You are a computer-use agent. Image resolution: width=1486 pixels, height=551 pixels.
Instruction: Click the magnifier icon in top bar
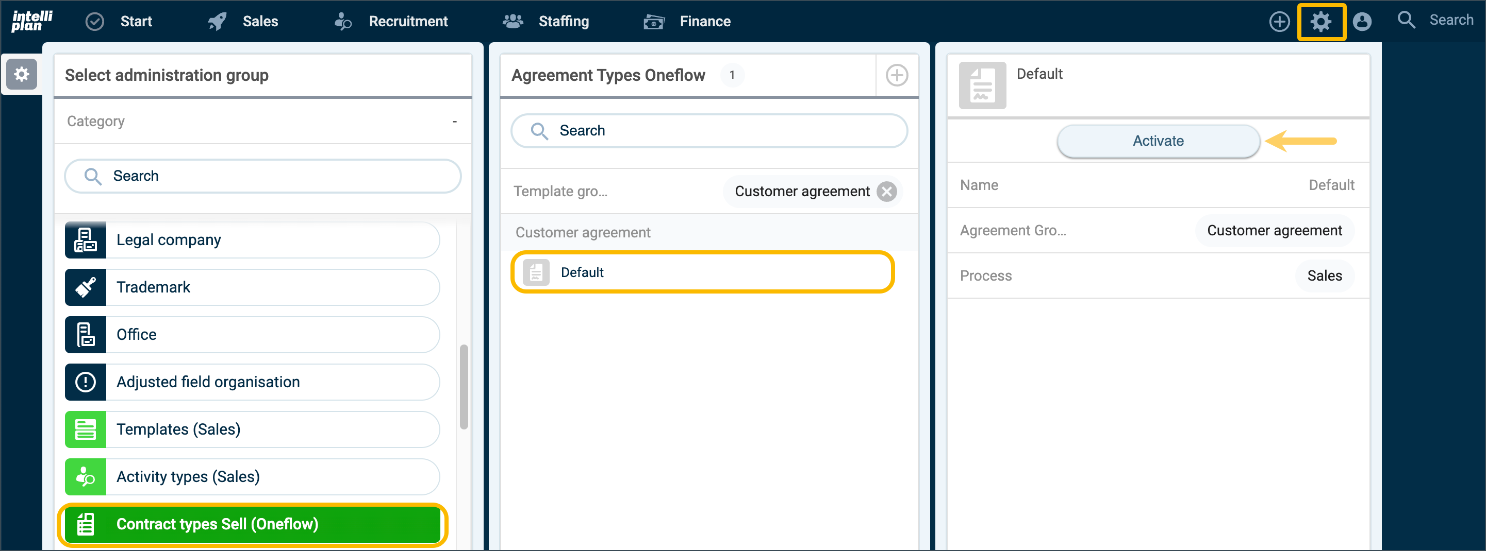tap(1406, 20)
